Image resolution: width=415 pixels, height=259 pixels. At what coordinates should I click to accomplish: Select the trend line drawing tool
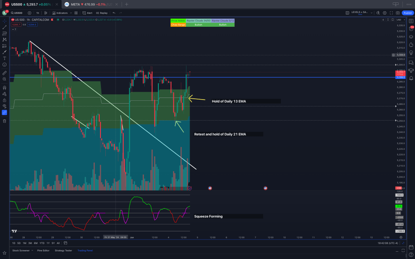coord(4,27)
